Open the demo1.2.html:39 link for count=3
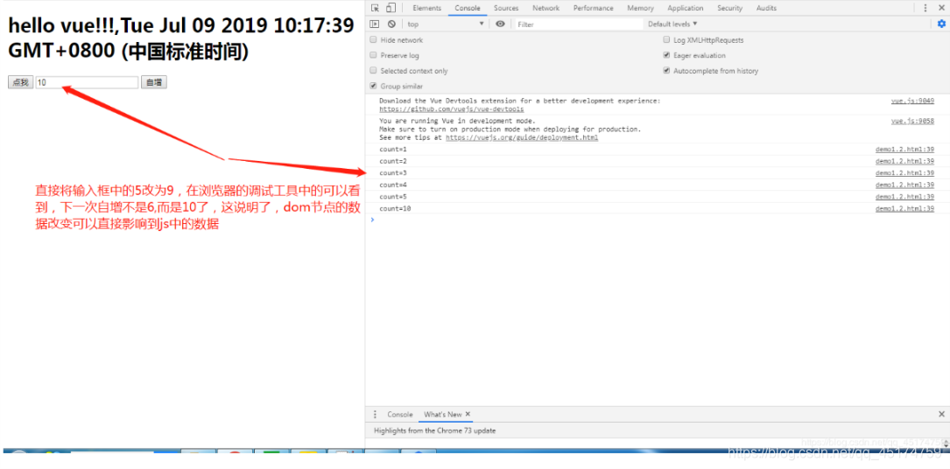Image resolution: width=950 pixels, height=469 pixels. tap(904, 173)
